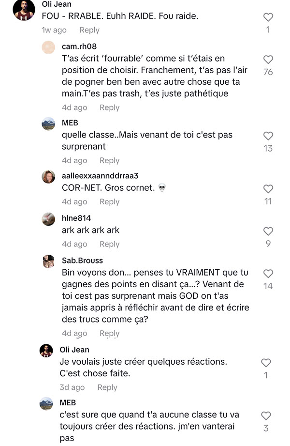Like aalleexxaannddrraa3's COR-NET comment
Screen dimensions: 290x446
[268, 189]
